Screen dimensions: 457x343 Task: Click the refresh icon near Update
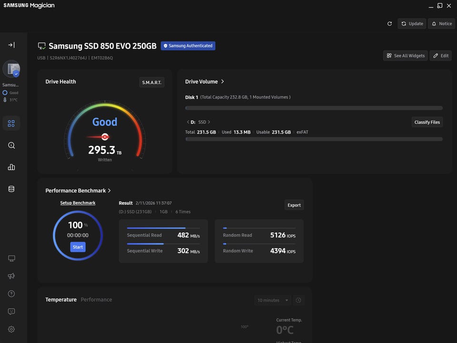[389, 24]
